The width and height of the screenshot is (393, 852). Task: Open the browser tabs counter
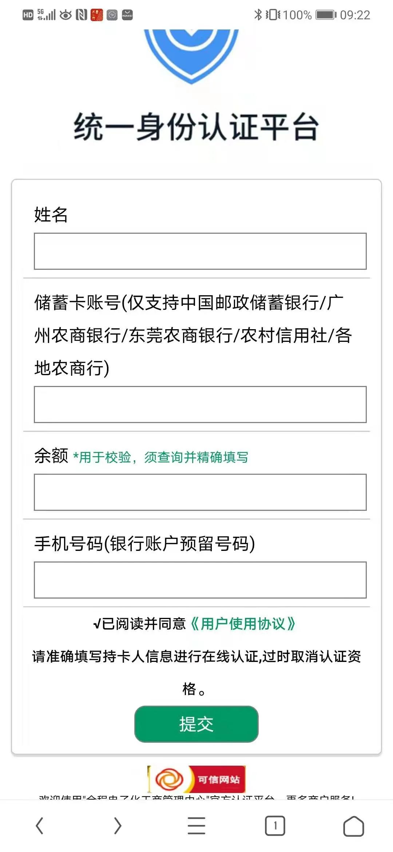tap(275, 825)
